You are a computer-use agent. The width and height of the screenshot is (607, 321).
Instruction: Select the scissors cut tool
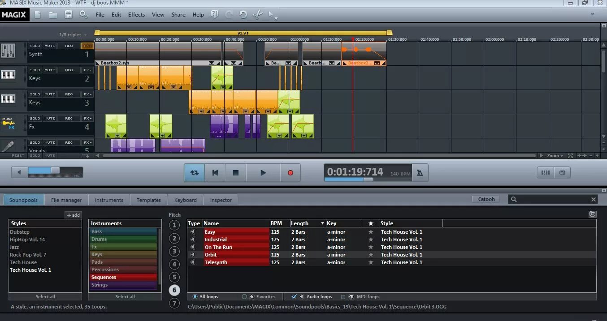click(257, 14)
